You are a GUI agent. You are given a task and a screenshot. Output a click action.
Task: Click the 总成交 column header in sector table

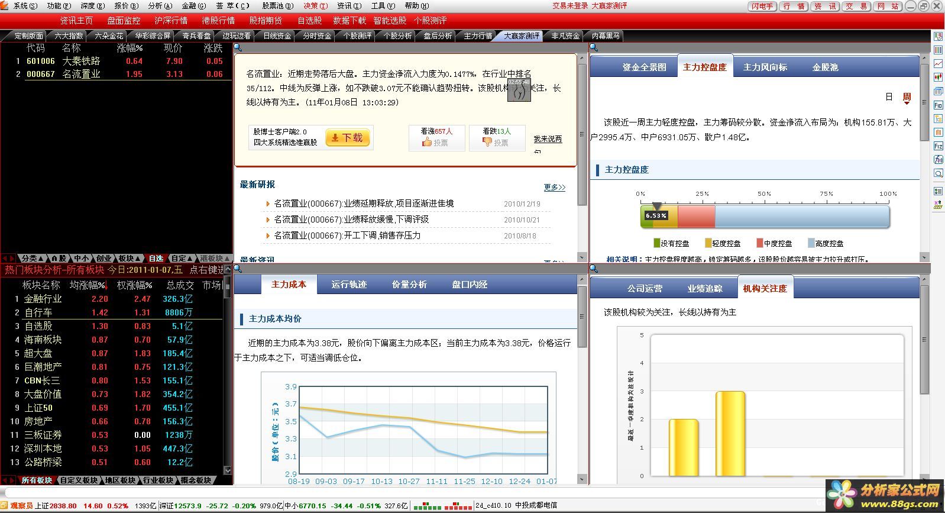(180, 285)
